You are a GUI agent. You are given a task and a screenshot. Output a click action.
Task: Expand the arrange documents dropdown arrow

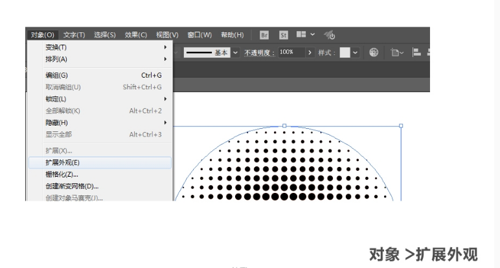tap(312, 34)
